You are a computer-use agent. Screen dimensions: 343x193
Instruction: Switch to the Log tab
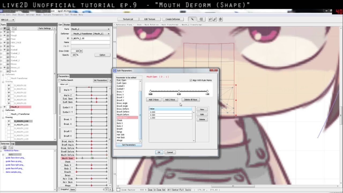13,144
